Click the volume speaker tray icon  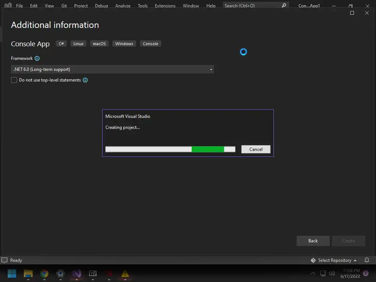click(x=332, y=273)
